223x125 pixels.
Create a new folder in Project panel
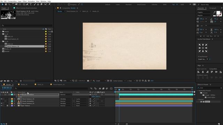tap(5, 81)
